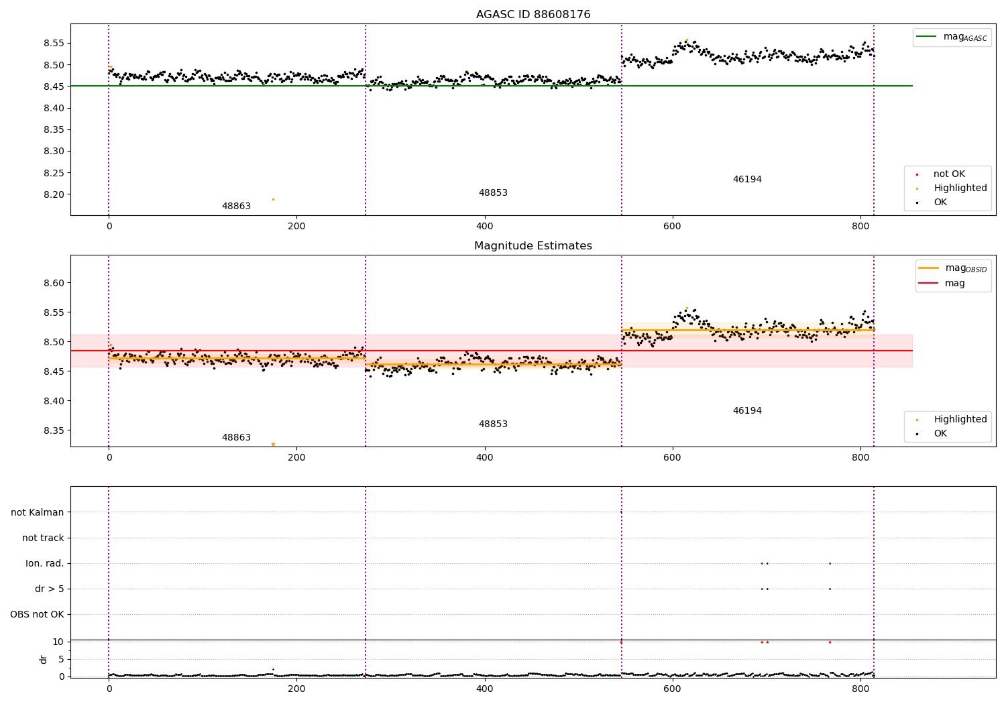Click the red mag legend entry
This screenshot has width=1006, height=704.
tap(942, 284)
